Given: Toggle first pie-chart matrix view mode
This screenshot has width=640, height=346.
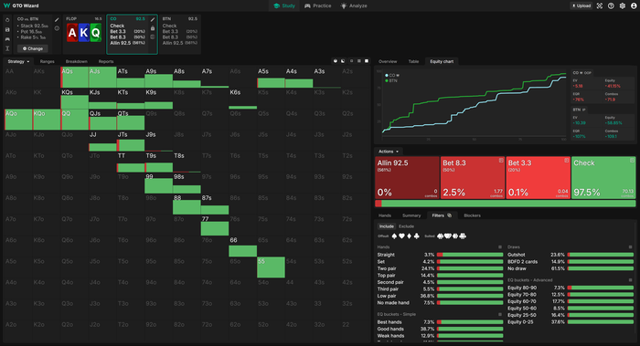Looking at the screenshot, I should [336, 61].
